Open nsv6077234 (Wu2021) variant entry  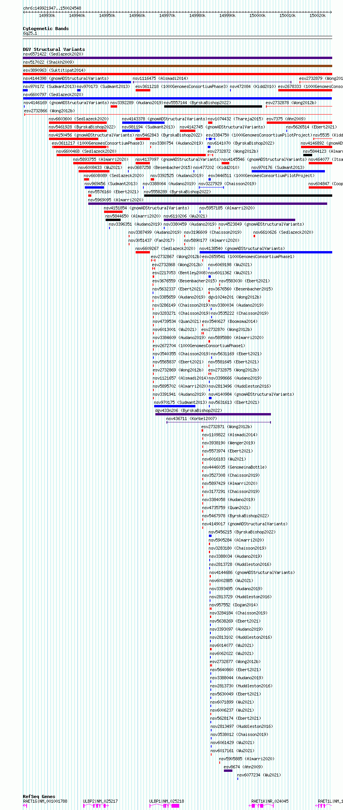pyautogui.click(x=259, y=775)
